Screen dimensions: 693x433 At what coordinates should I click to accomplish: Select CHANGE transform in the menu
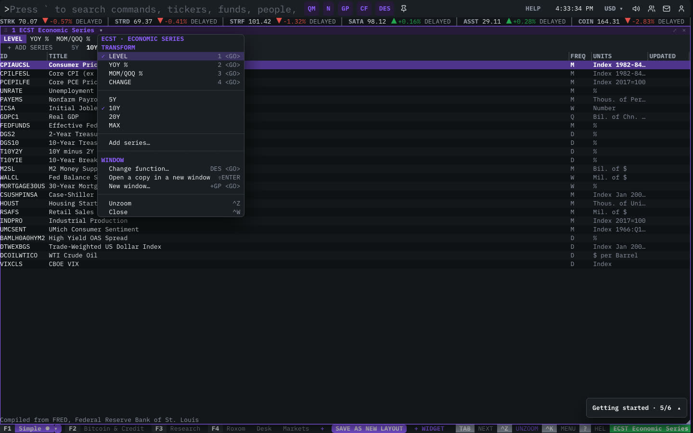(x=171, y=82)
